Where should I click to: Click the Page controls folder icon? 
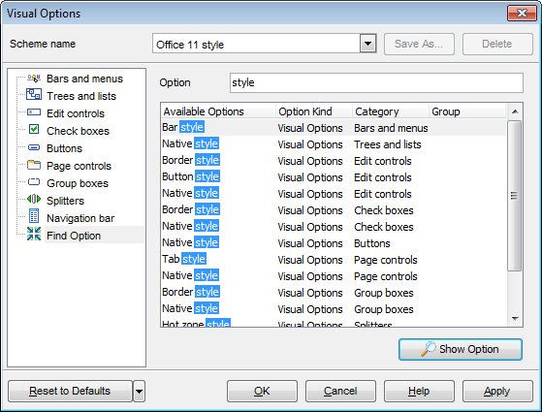click(34, 165)
